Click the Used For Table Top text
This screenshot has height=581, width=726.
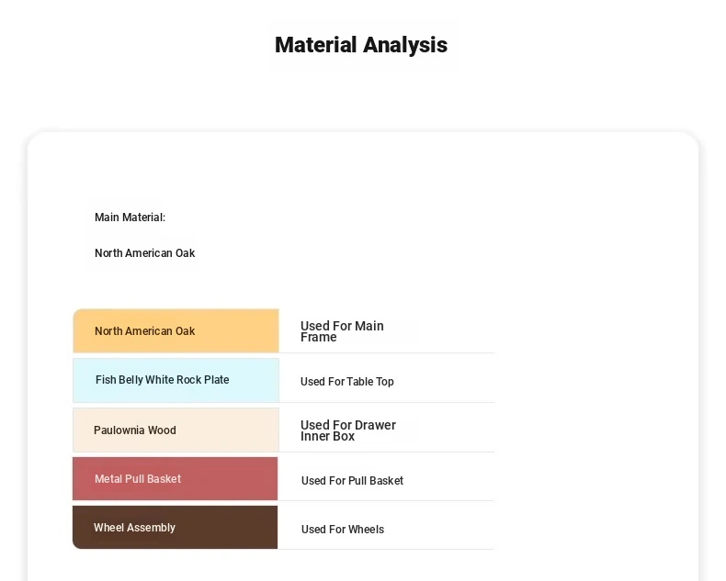click(x=346, y=382)
